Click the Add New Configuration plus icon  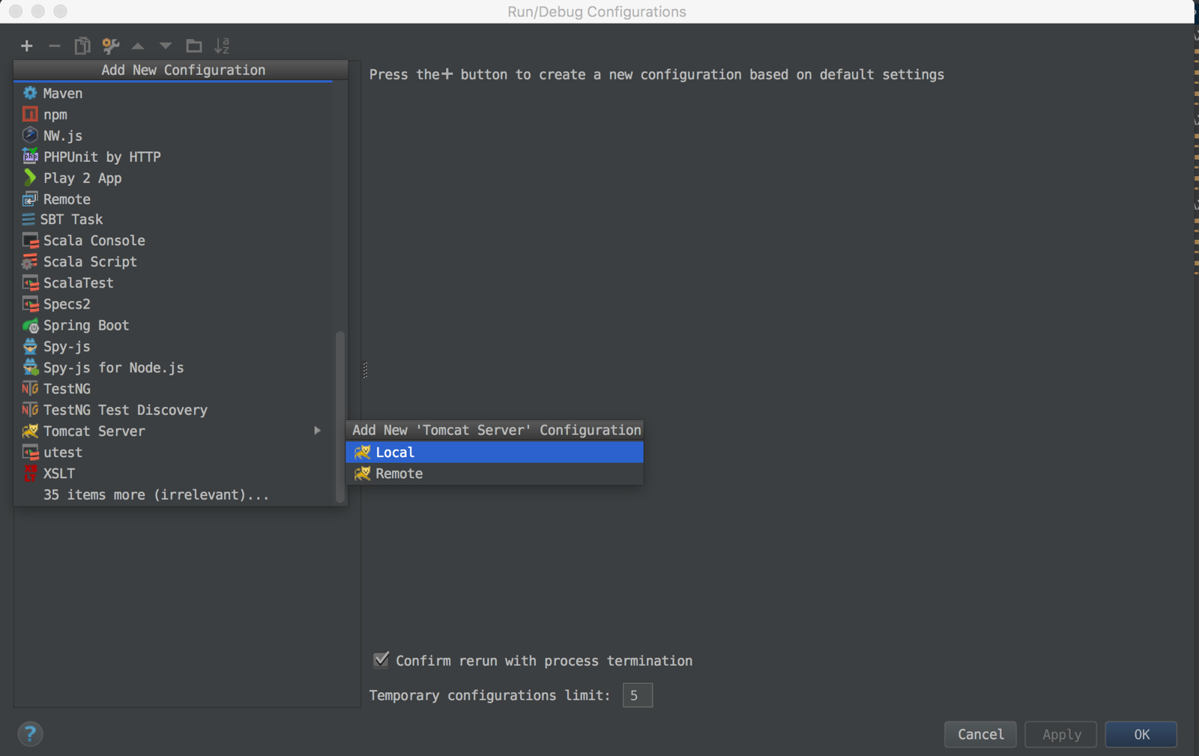(x=27, y=46)
